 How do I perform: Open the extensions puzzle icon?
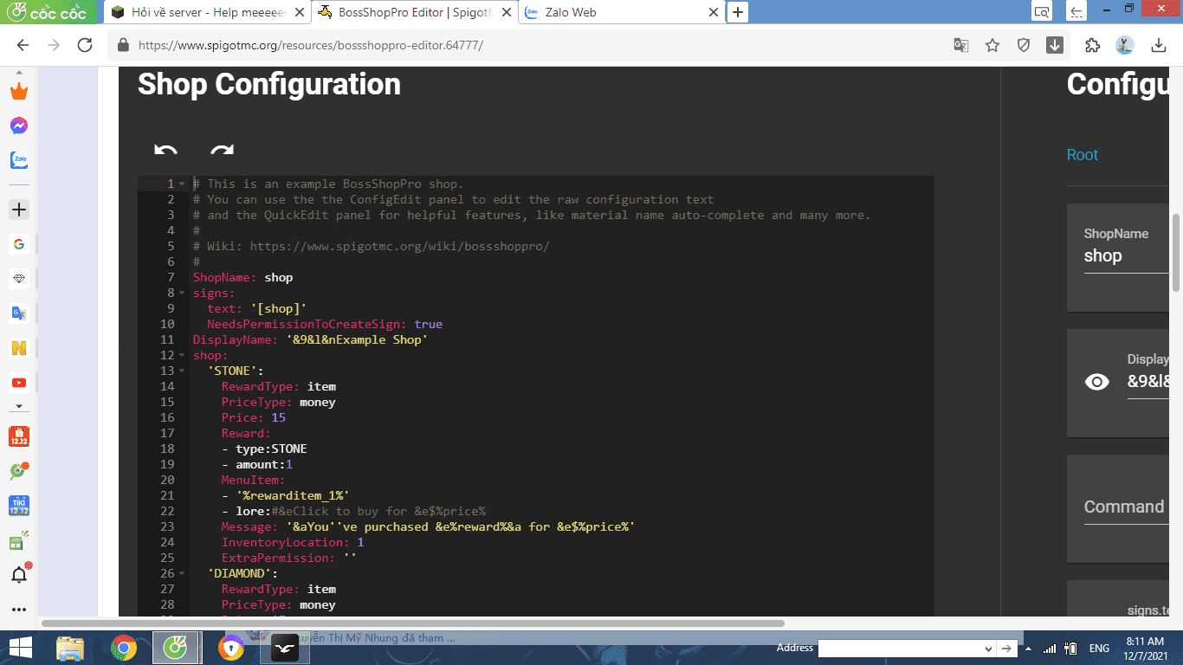[x=1092, y=45]
